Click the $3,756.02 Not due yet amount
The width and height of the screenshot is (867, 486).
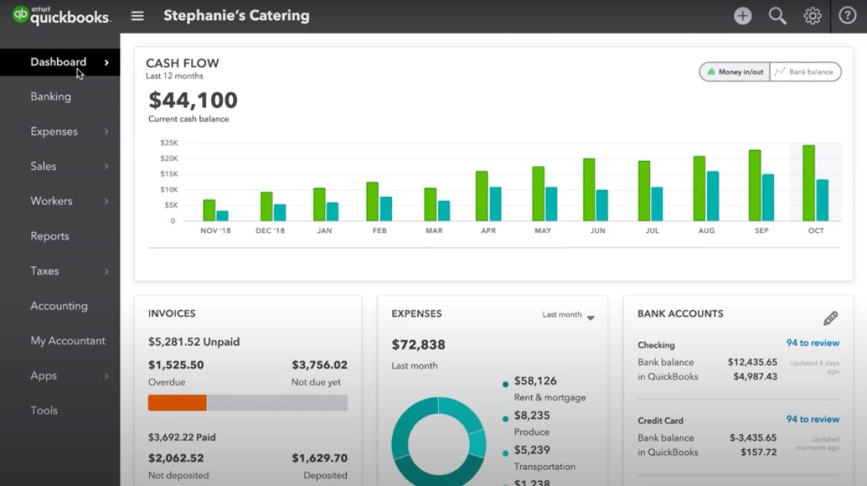click(x=320, y=365)
